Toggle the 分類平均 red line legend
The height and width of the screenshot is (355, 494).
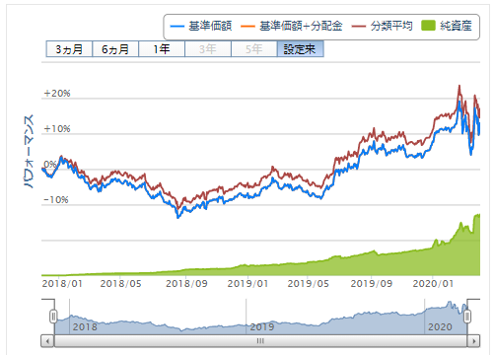[382, 26]
